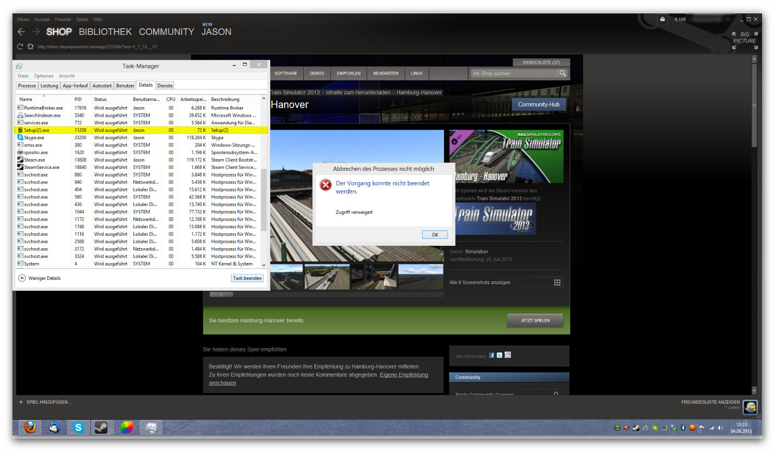Switch to Task Manager on the taskbar
The image size is (775, 451).
151,427
